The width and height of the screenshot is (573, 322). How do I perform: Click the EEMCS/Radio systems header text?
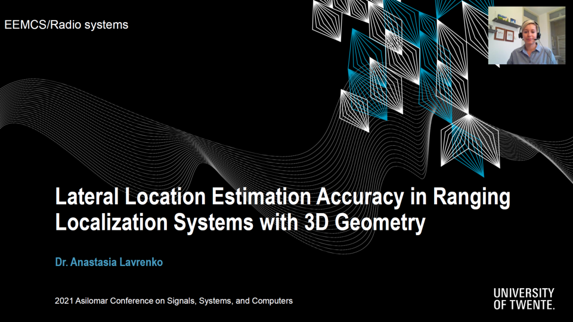pyautogui.click(x=66, y=25)
